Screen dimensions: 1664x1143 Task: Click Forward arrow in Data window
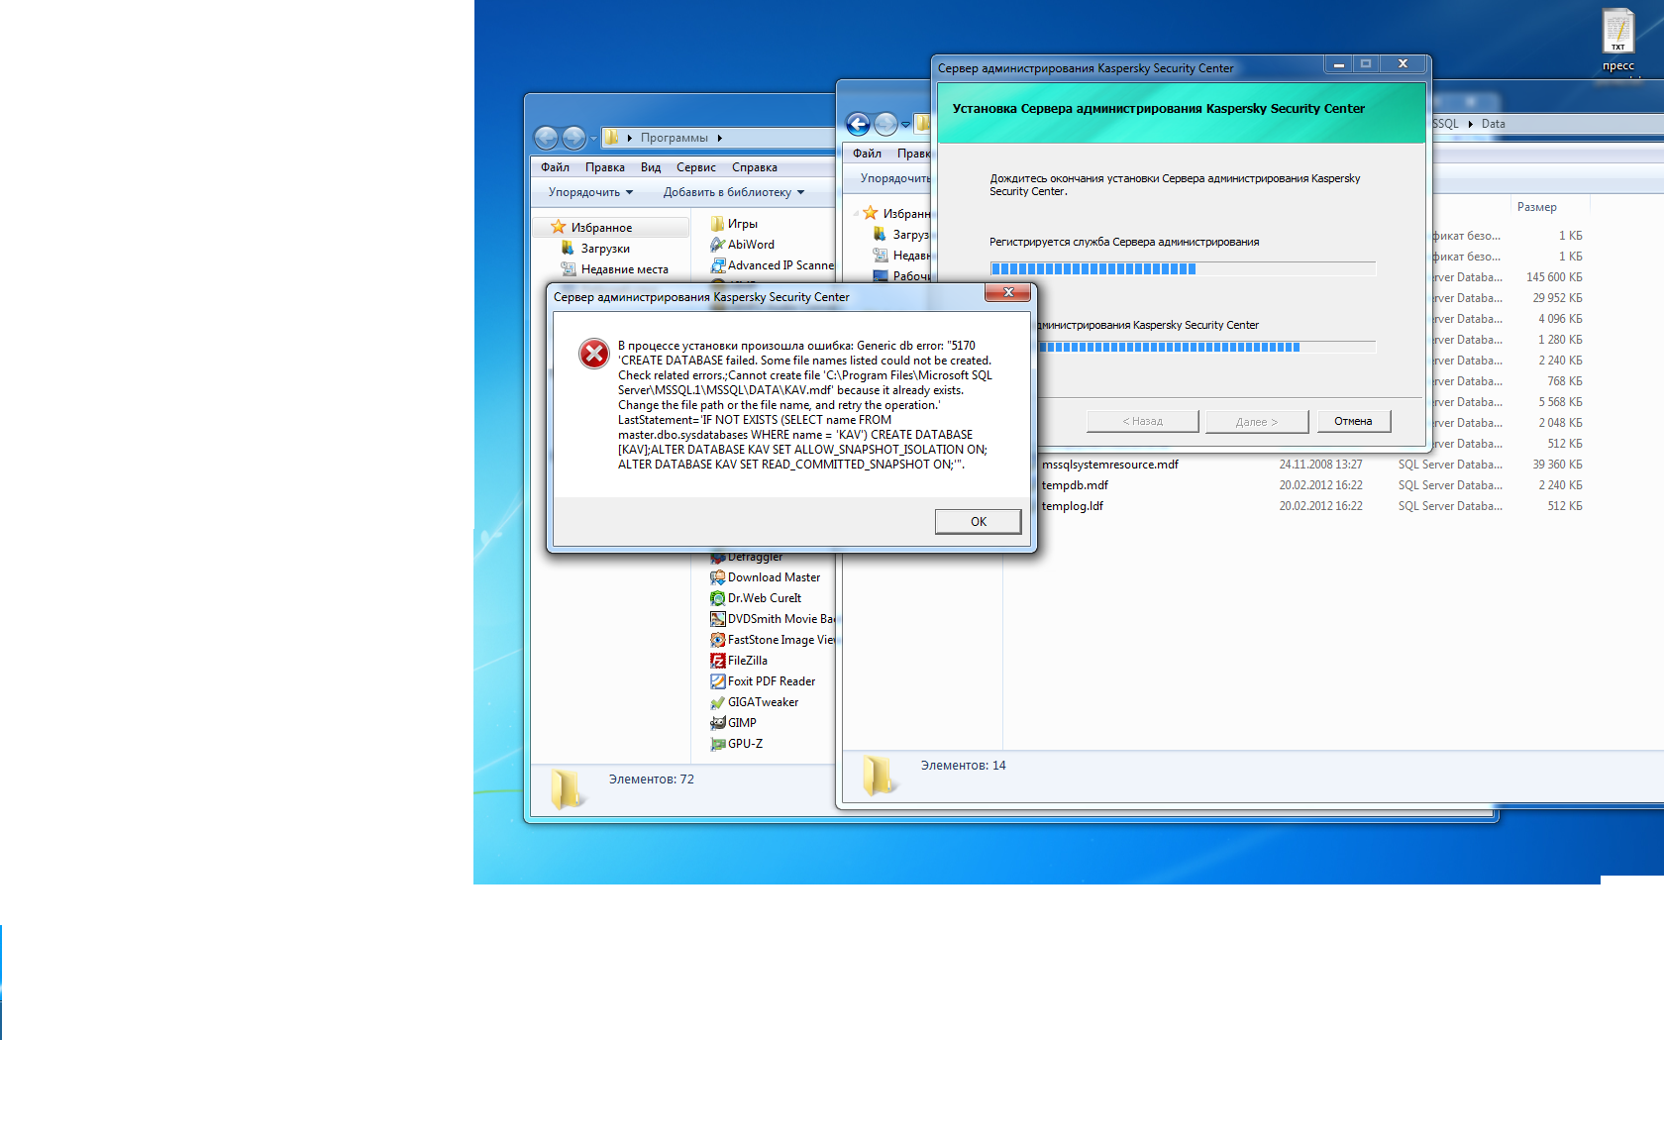coord(885,124)
